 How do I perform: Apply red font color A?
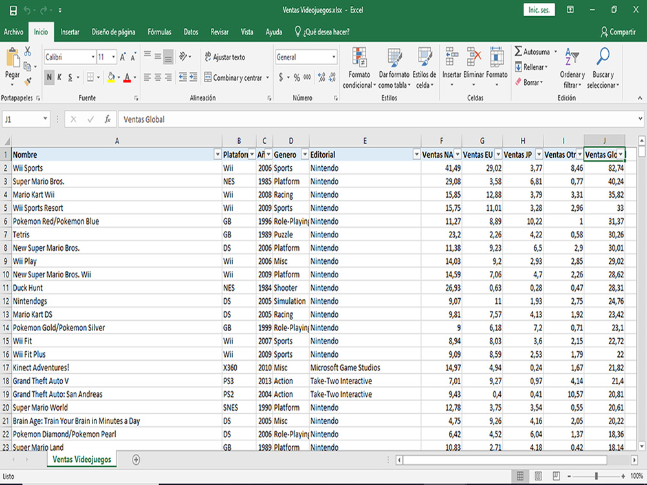pyautogui.click(x=127, y=77)
